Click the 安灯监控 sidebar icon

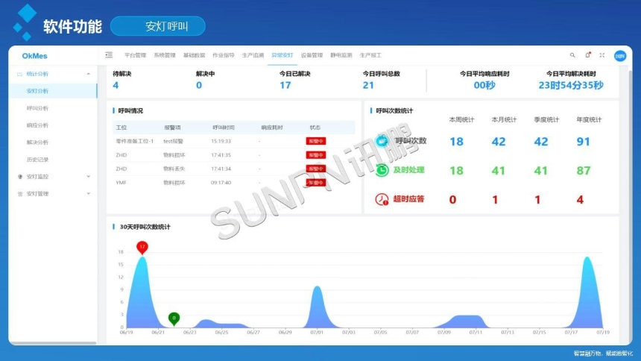[x=19, y=177]
